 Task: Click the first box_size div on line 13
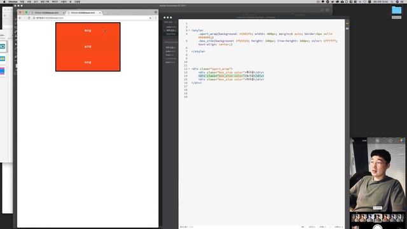pos(231,73)
